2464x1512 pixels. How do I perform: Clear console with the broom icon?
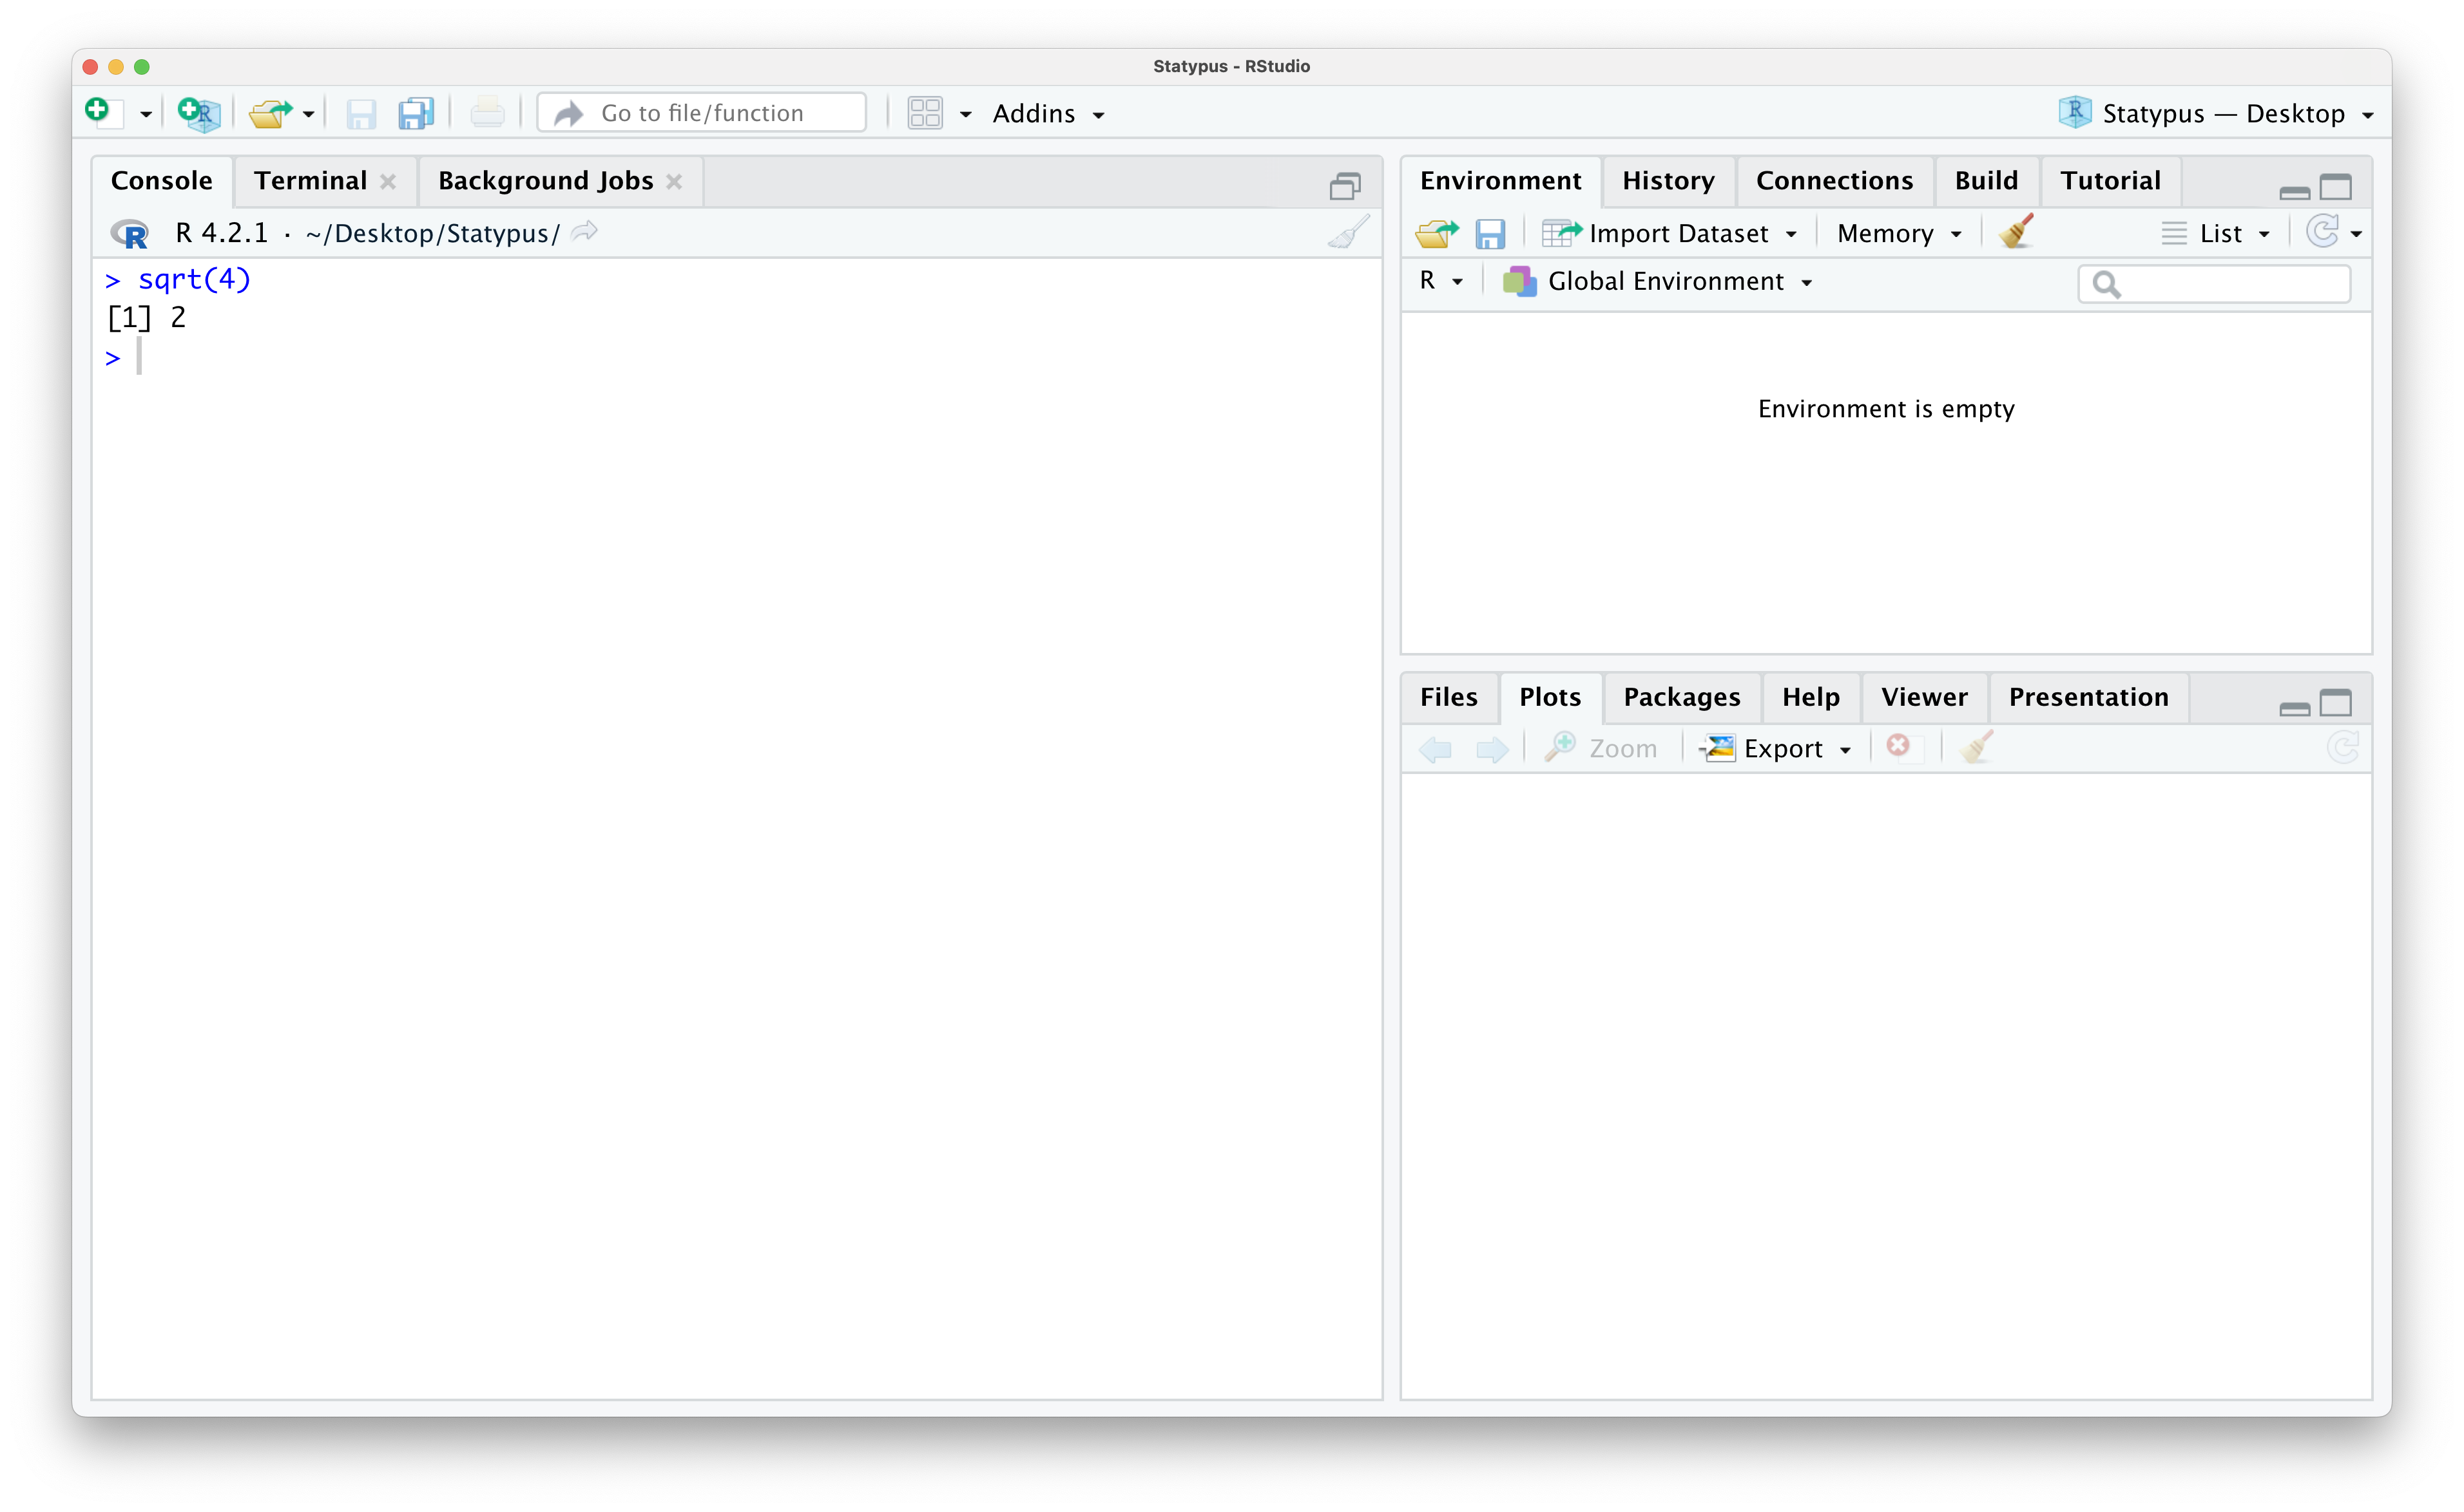point(1349,233)
